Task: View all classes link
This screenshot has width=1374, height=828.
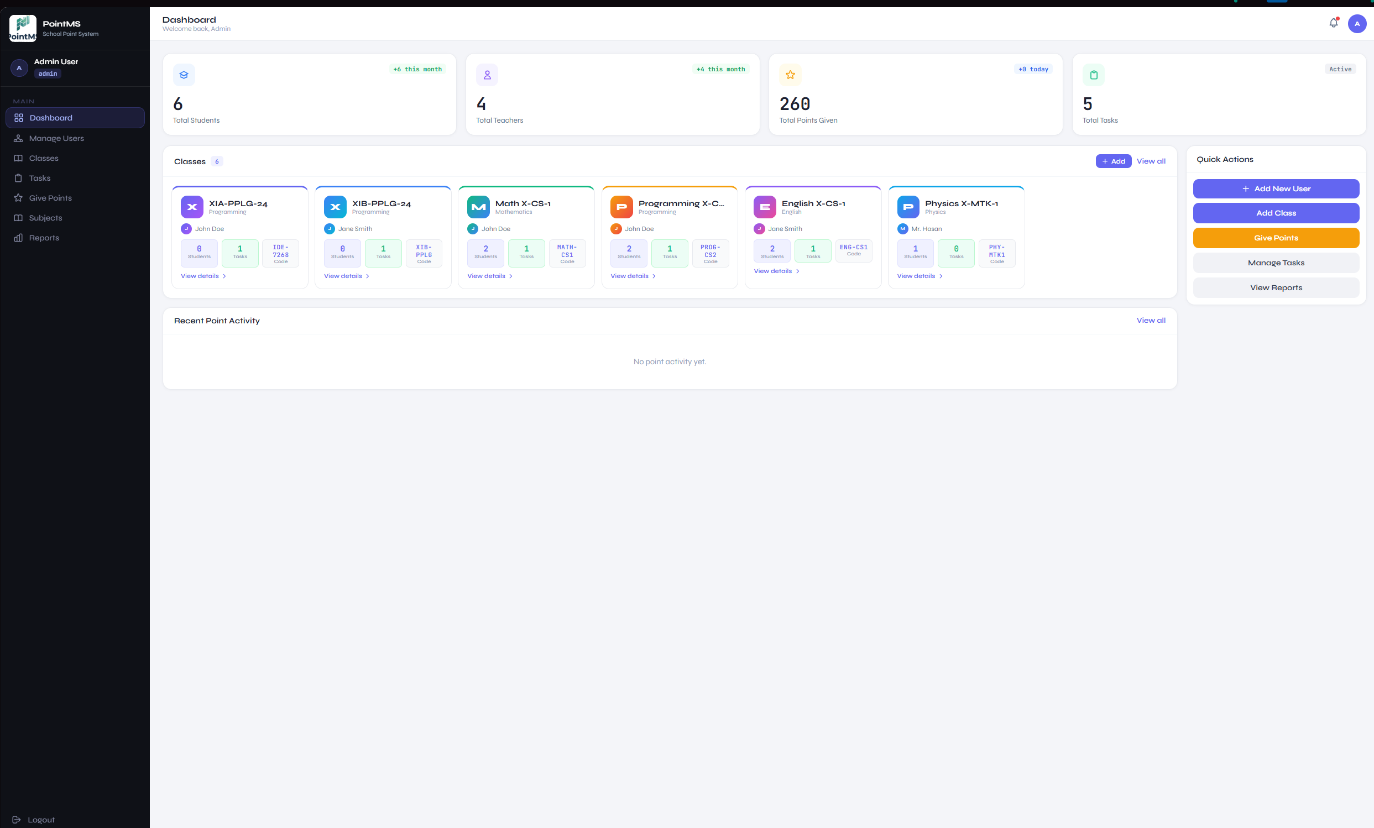Action: (1151, 161)
